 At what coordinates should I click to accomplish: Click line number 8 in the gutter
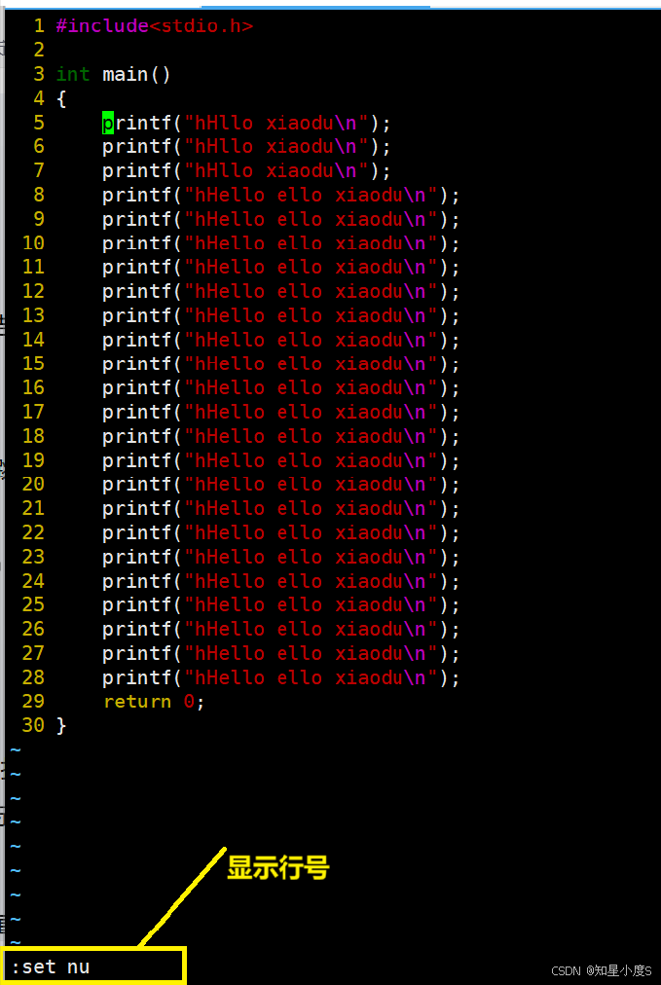39,195
